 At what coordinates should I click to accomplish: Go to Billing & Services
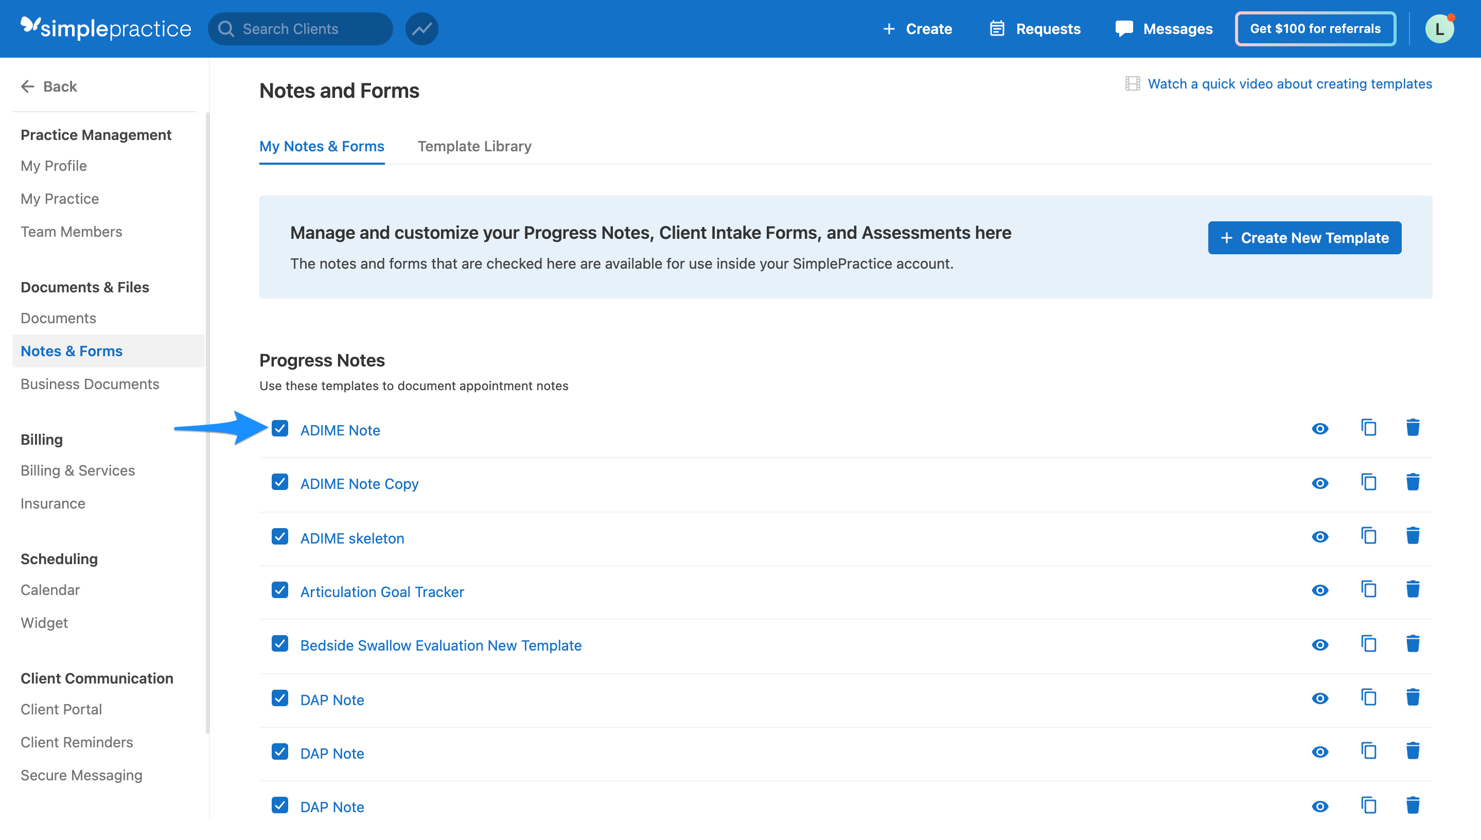coord(78,470)
